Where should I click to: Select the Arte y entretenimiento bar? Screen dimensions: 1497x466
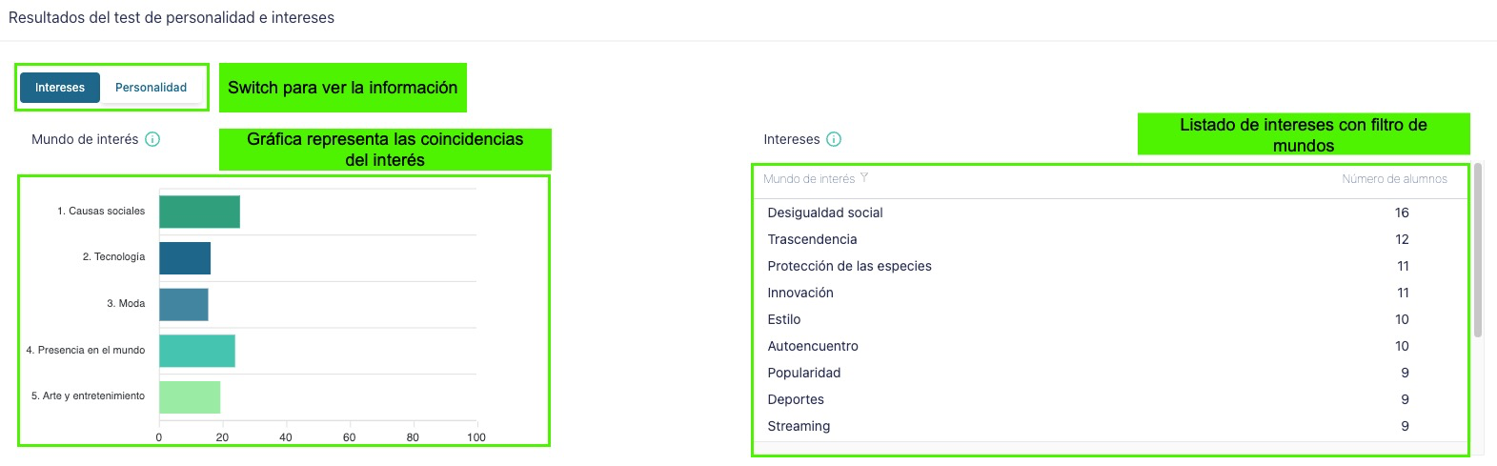(x=190, y=396)
